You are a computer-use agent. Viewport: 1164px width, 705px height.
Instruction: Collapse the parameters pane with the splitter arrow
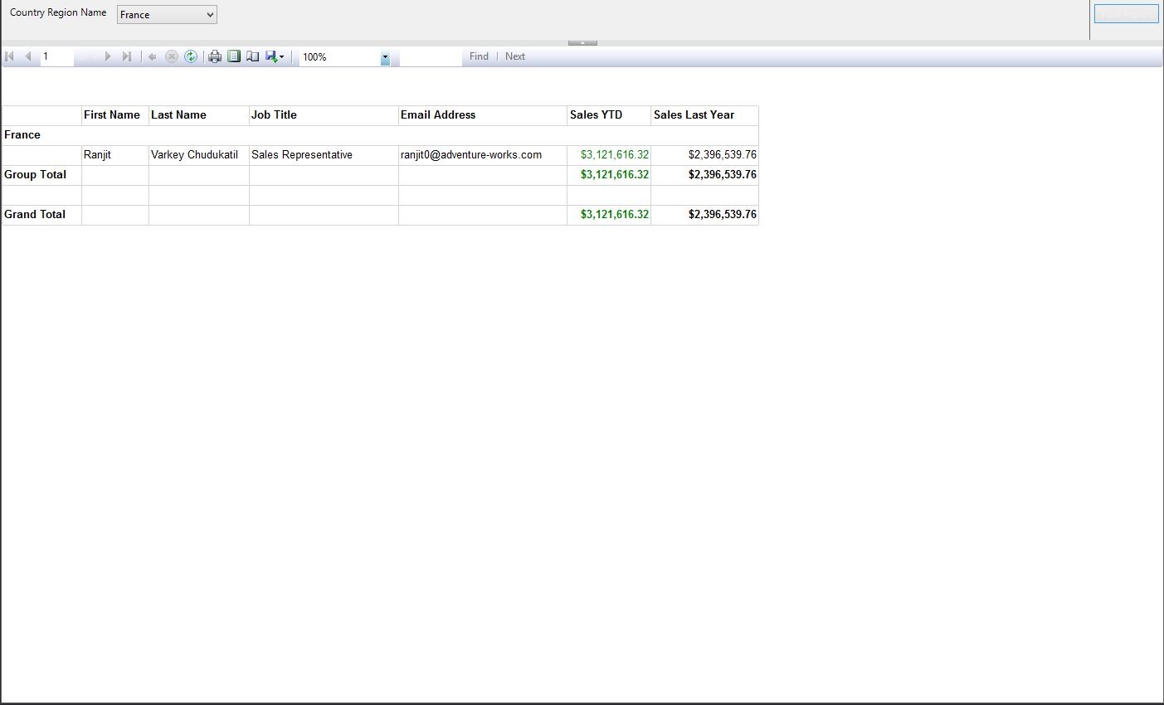[582, 42]
